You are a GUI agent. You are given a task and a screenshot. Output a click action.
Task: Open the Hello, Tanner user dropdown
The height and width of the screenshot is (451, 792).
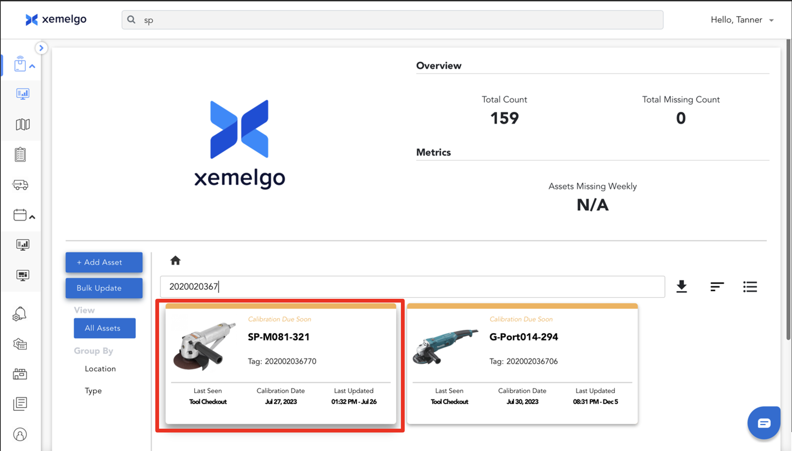[742, 20]
